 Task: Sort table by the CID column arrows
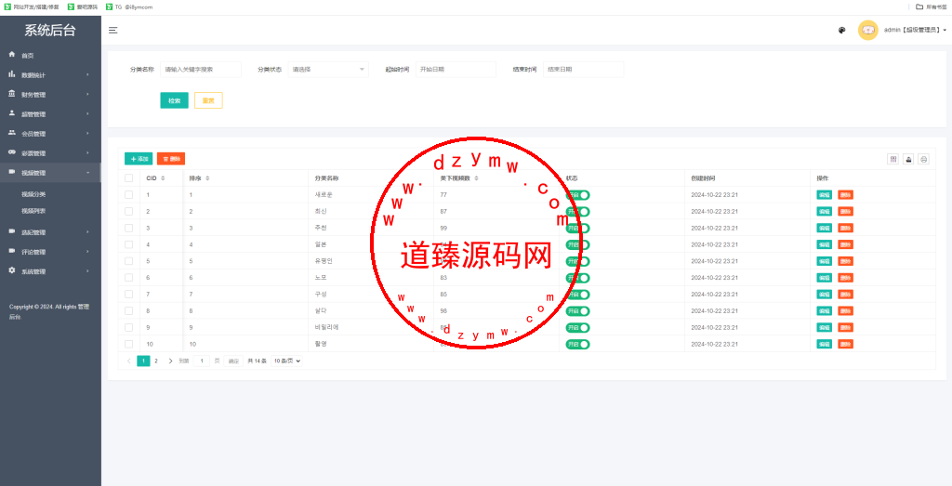(x=163, y=178)
